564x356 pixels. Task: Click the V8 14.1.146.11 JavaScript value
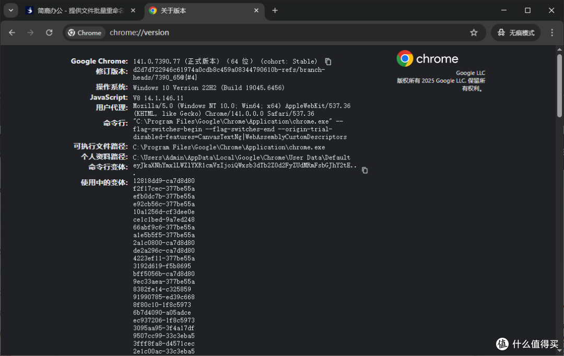coord(158,98)
